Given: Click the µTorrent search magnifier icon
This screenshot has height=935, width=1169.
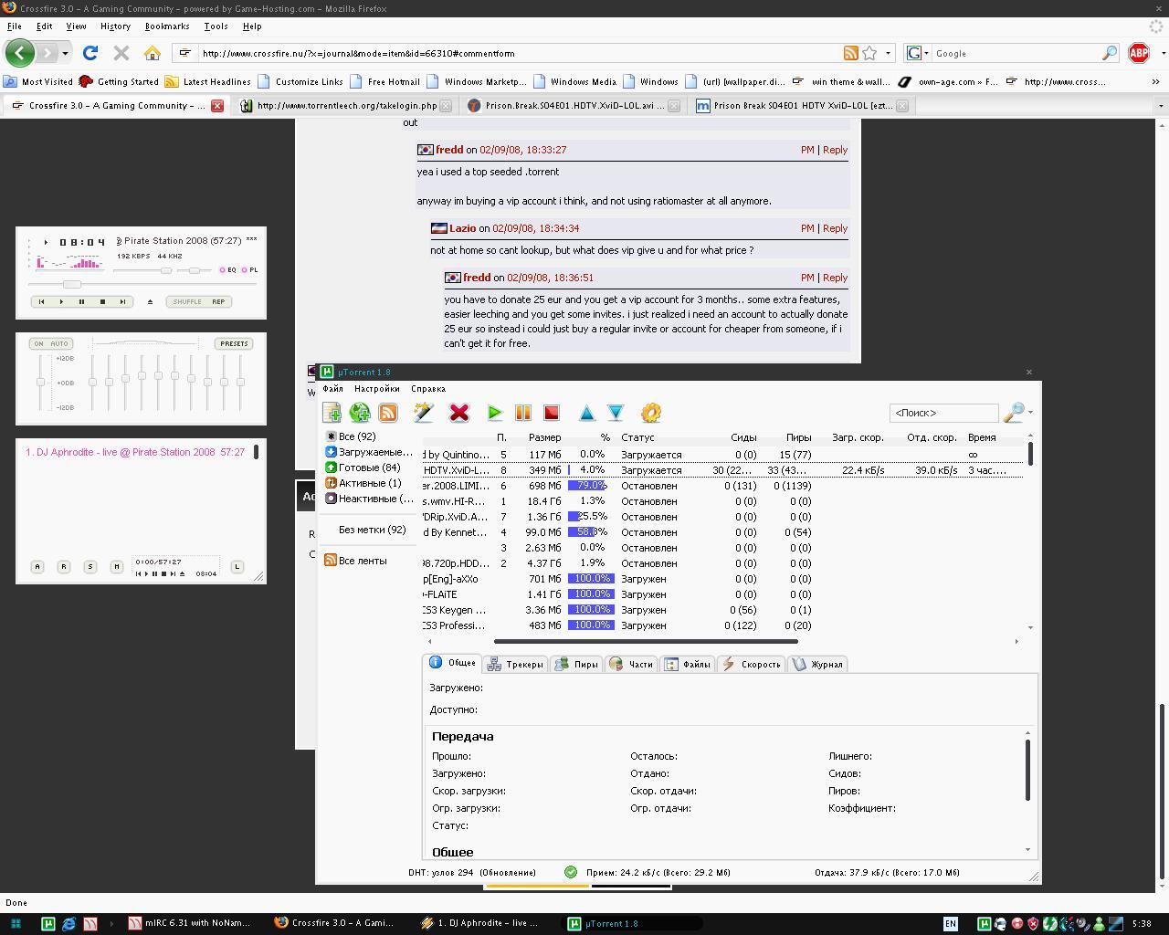Looking at the screenshot, I should tap(1013, 413).
